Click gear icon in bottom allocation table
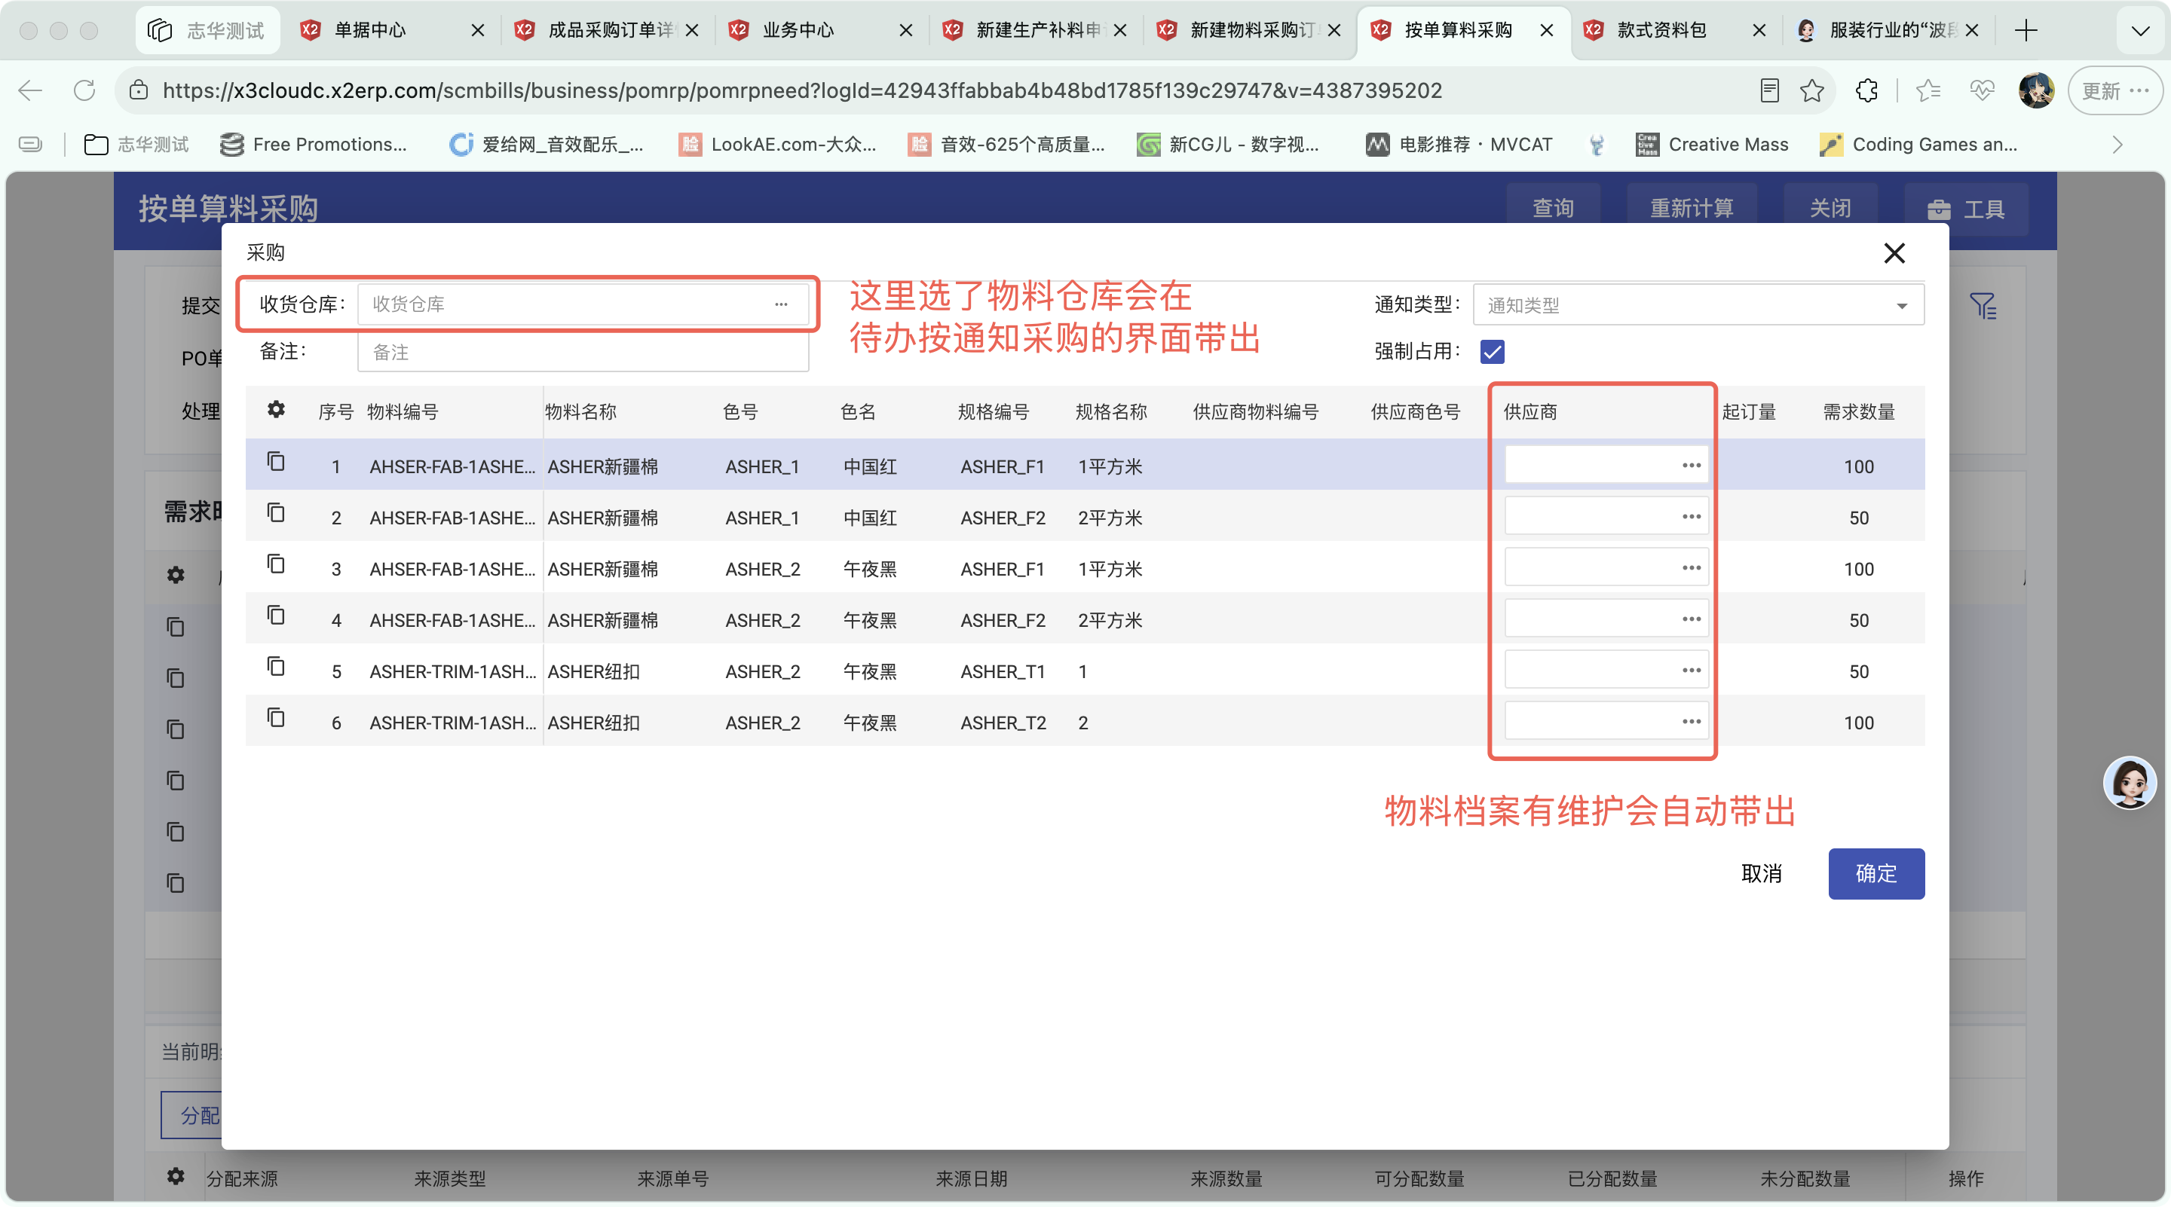 [176, 1176]
